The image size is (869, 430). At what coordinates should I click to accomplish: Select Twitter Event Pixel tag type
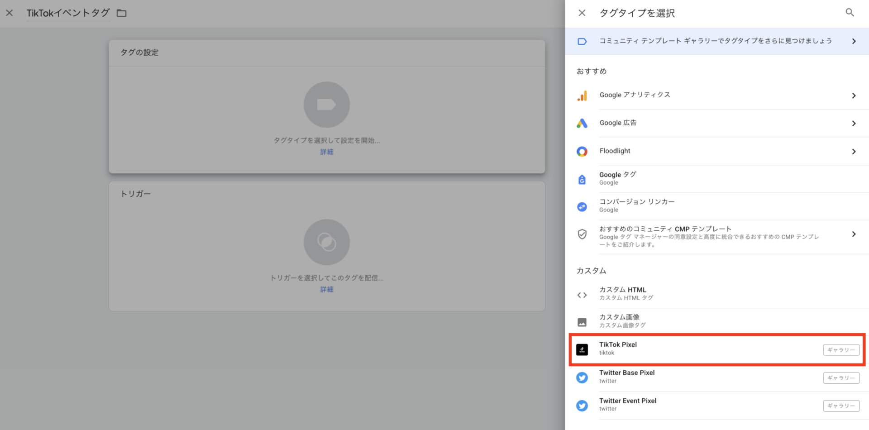pyautogui.click(x=717, y=406)
